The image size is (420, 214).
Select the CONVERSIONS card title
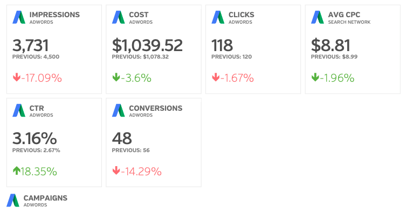coord(156,108)
